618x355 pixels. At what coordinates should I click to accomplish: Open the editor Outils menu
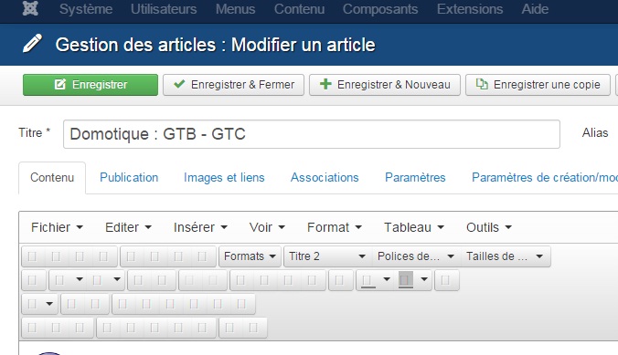pyautogui.click(x=489, y=227)
